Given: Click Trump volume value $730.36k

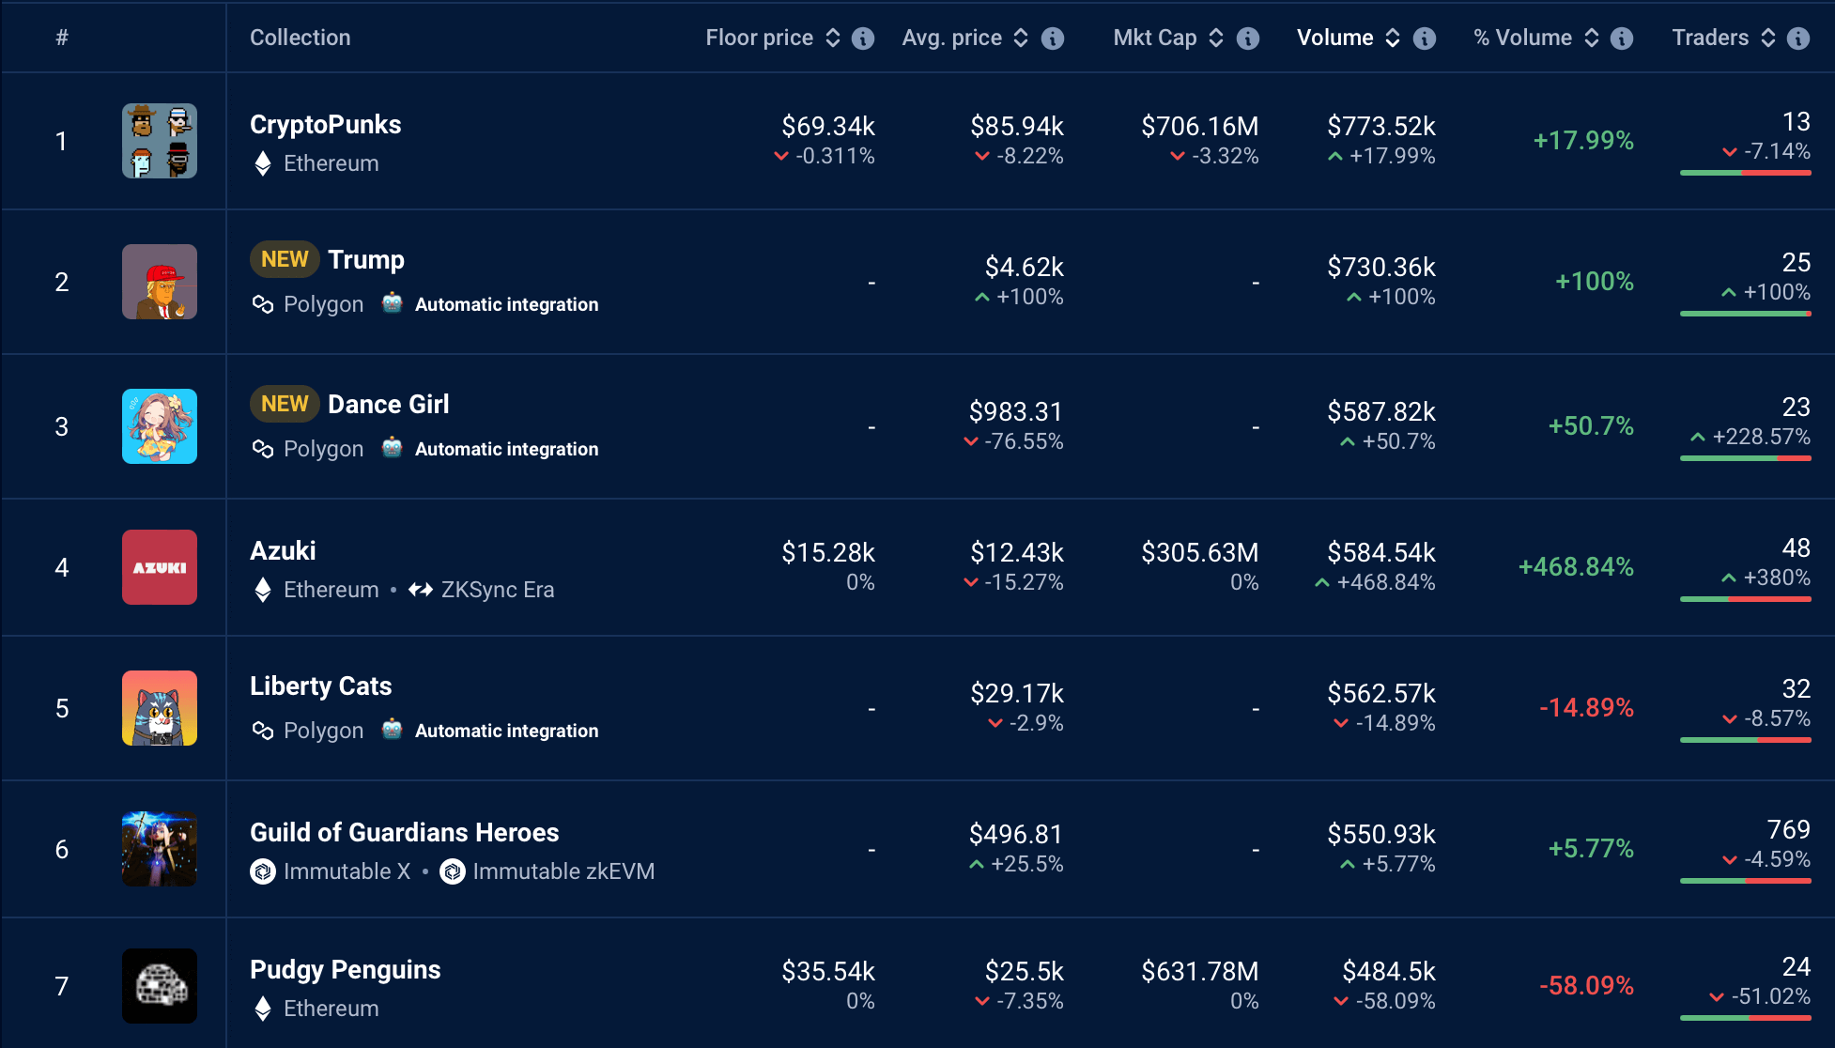Looking at the screenshot, I should [x=1381, y=267].
